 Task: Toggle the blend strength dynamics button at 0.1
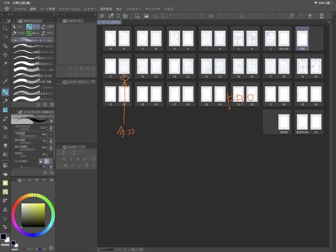51,167
